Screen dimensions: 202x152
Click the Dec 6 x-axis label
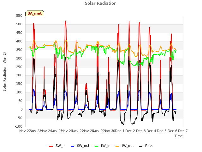tap(172, 131)
